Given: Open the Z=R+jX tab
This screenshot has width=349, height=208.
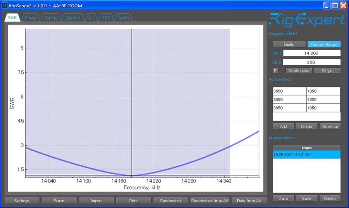Looking at the screenshot, I should 50,18.
